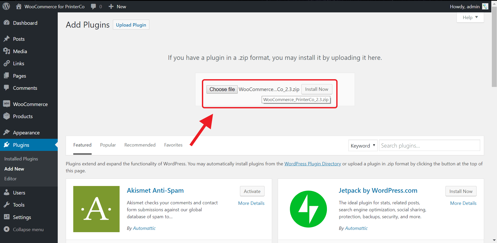Open the New content menu in admin bar

(118, 6)
